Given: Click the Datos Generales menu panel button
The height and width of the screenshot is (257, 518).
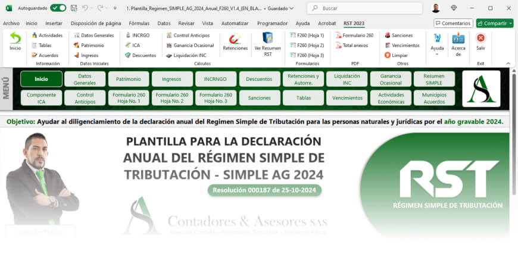Looking at the screenshot, I should tap(85, 79).
